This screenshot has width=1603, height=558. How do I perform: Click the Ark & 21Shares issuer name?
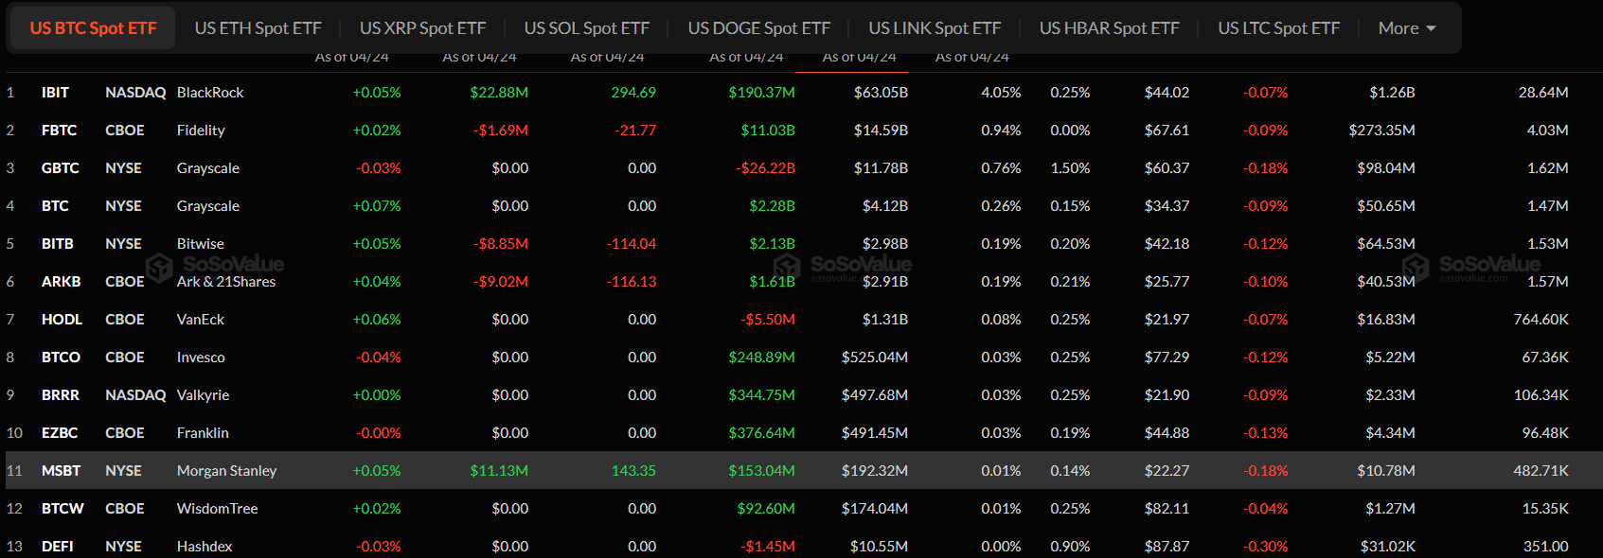[x=226, y=282]
